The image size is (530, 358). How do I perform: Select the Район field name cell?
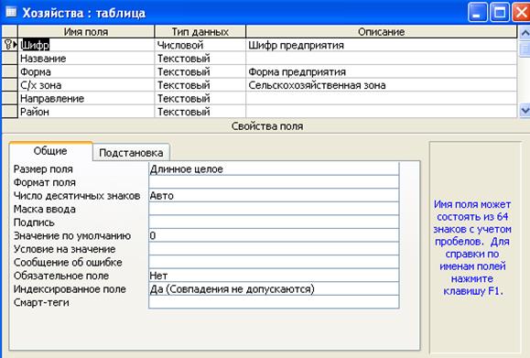point(86,112)
